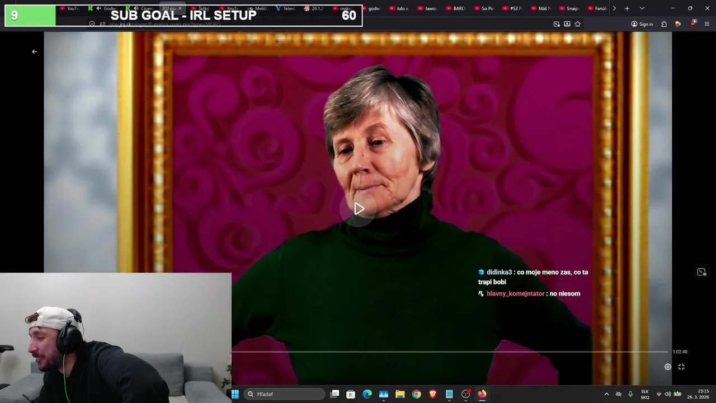Click the webcam overlay of the streamer
716x403 pixels.
[116, 338]
